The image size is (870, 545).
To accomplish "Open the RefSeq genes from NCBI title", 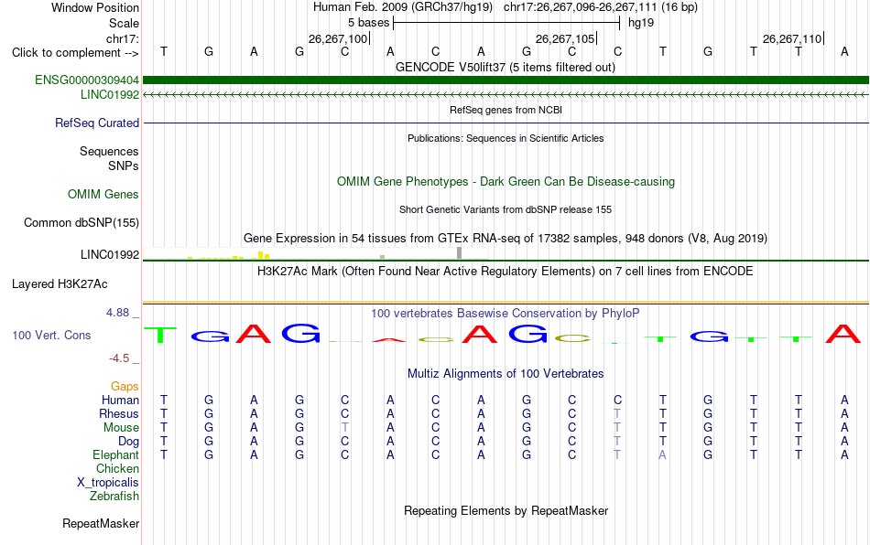I will coord(506,110).
